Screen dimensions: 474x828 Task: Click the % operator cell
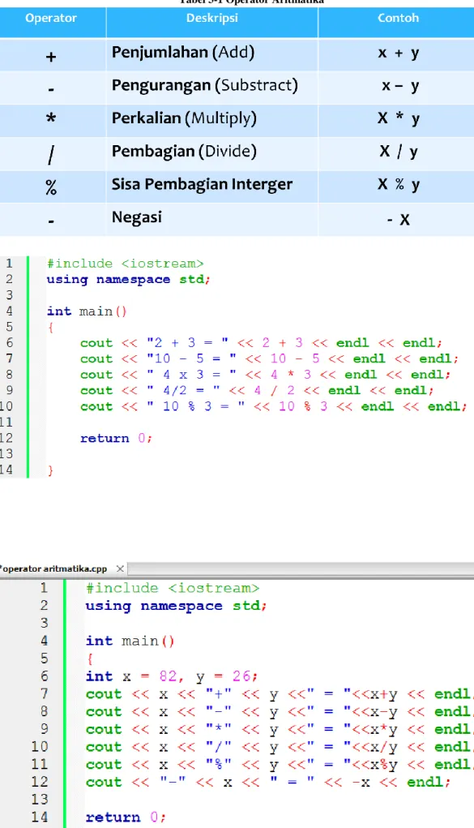click(51, 187)
